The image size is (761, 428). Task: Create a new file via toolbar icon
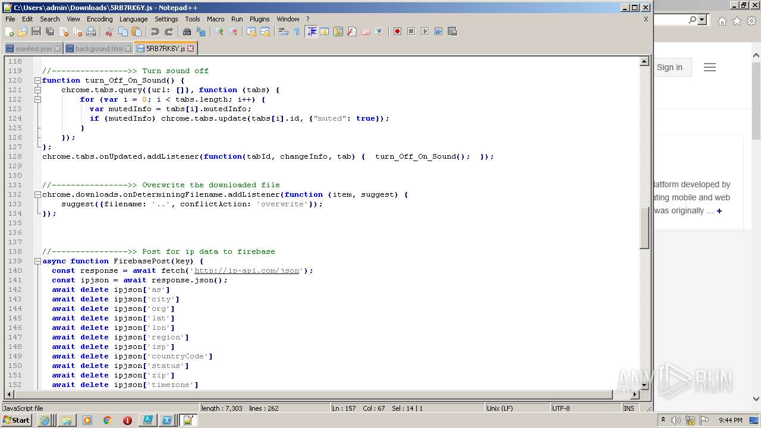[10, 32]
